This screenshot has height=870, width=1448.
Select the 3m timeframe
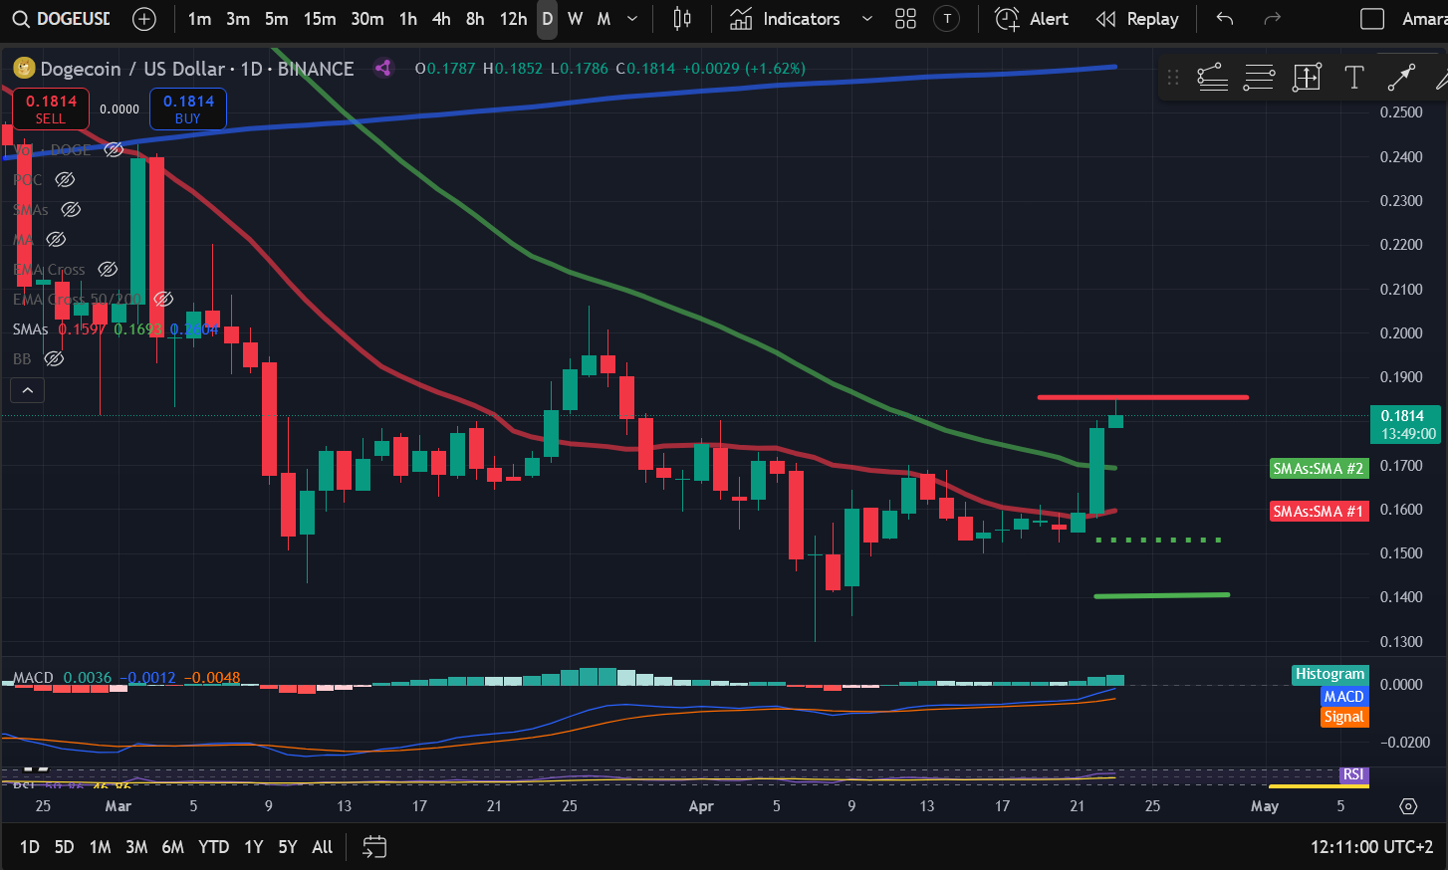point(238,19)
